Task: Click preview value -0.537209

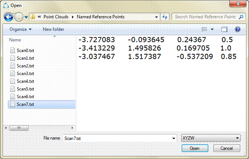Action: point(195,56)
